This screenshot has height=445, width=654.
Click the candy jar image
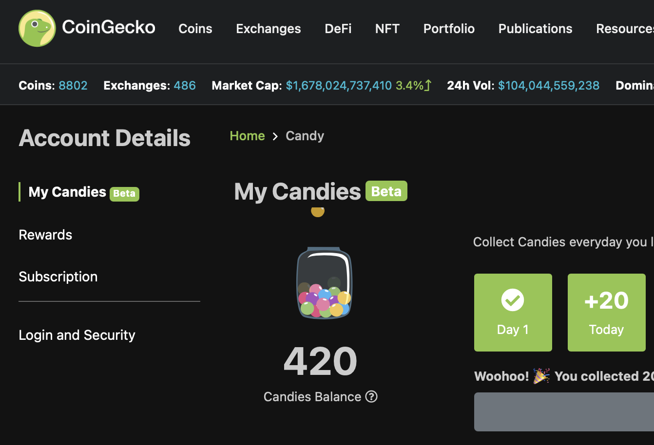pyautogui.click(x=324, y=283)
